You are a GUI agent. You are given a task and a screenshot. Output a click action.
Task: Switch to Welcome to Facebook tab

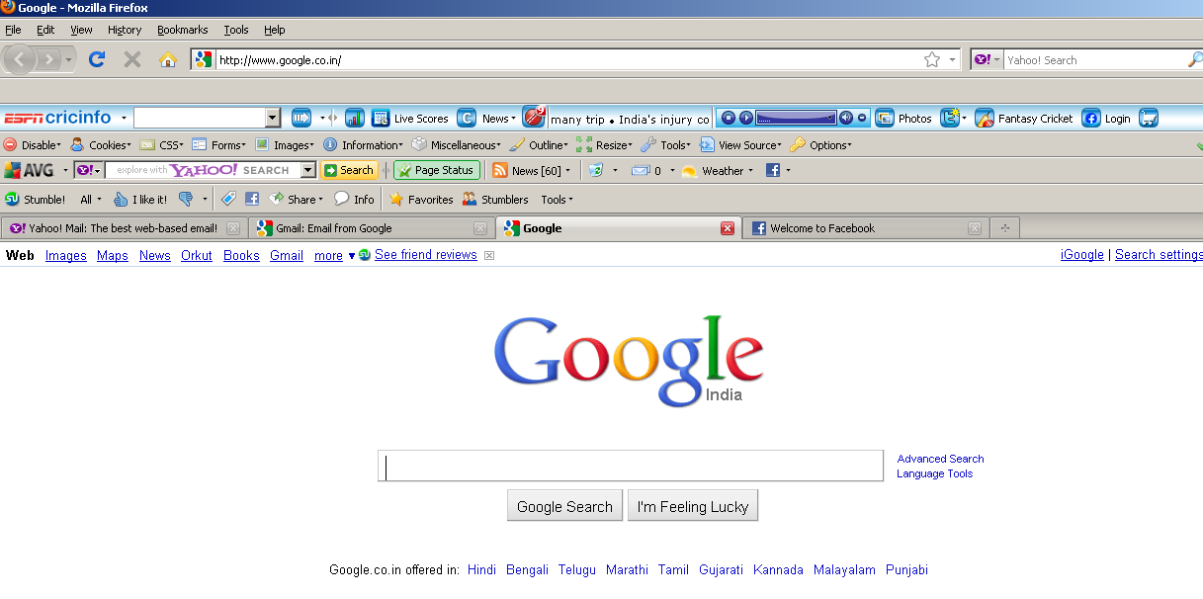coord(865,228)
